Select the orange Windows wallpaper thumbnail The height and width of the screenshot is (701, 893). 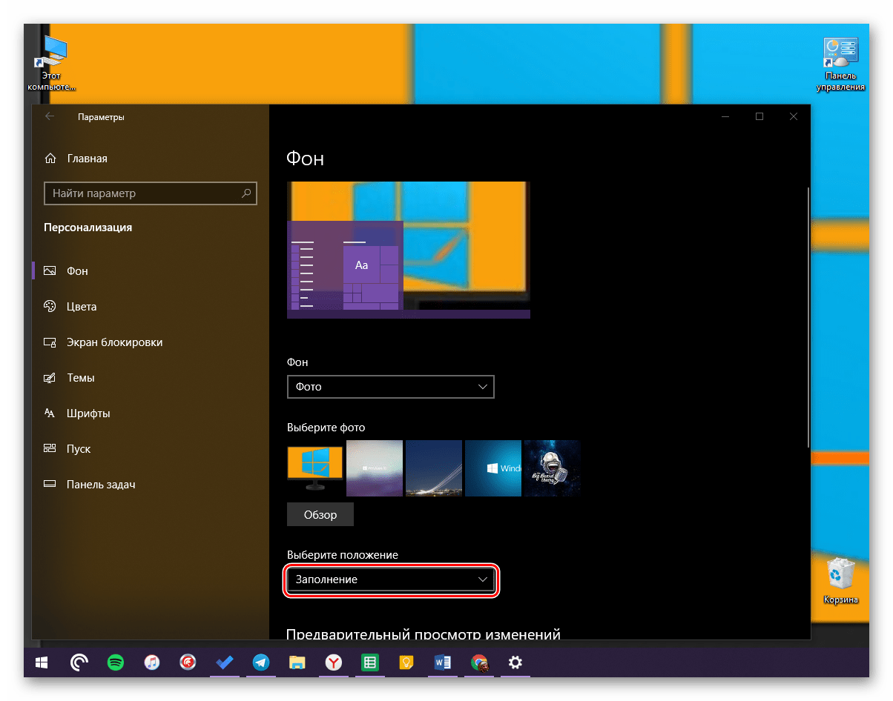315,468
